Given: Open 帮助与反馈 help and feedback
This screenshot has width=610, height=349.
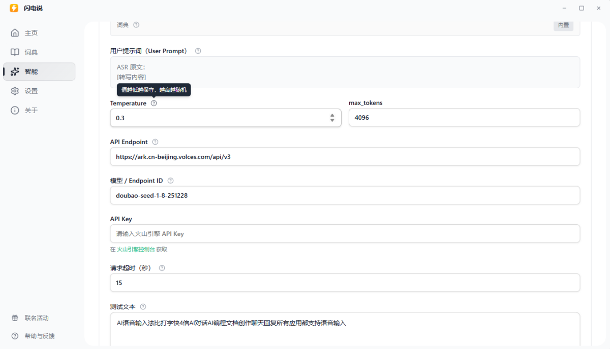Looking at the screenshot, I should pos(39,336).
